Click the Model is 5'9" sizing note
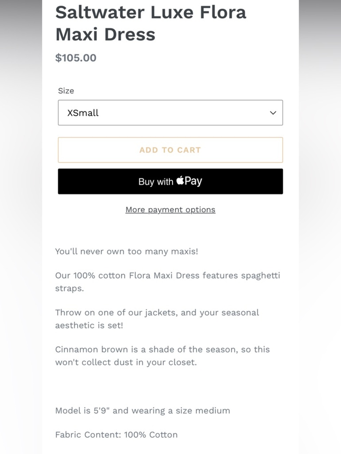 point(143,410)
